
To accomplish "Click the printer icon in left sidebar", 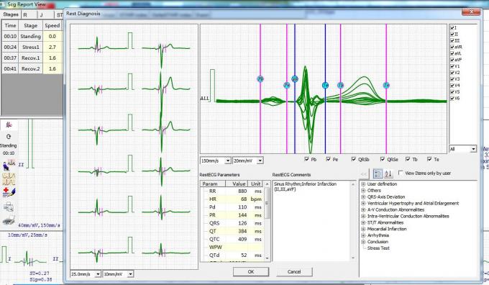I will pyautogui.click(x=9, y=220).
